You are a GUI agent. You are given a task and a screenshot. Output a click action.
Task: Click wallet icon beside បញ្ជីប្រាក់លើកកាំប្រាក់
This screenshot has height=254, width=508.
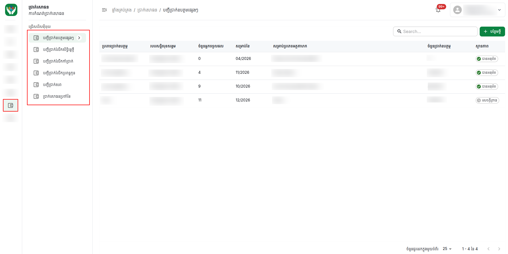pyautogui.click(x=36, y=61)
